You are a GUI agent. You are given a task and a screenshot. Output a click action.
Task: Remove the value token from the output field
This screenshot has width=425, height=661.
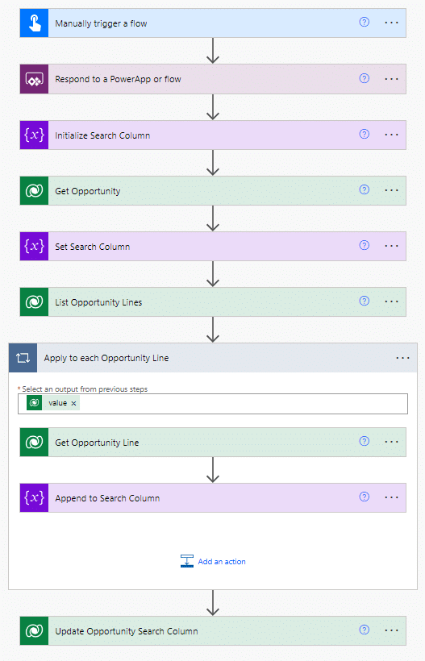tap(73, 403)
